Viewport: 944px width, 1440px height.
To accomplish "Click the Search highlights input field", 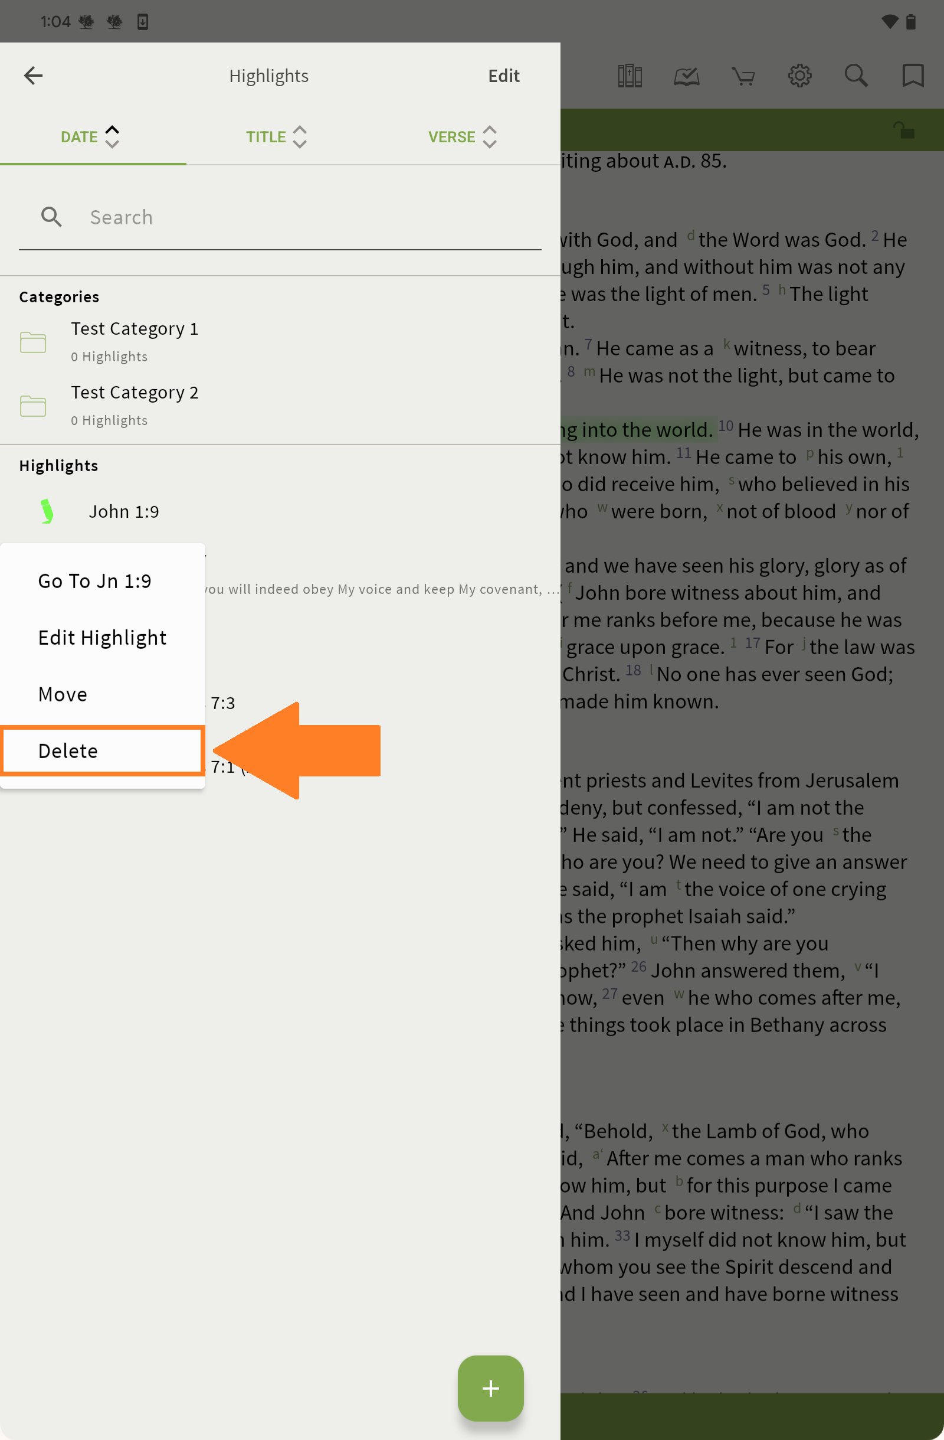I will tap(302, 217).
